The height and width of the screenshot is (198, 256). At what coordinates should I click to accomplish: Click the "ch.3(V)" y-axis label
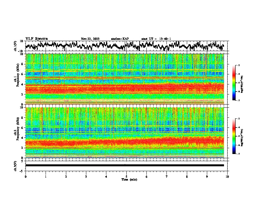[16, 166]
